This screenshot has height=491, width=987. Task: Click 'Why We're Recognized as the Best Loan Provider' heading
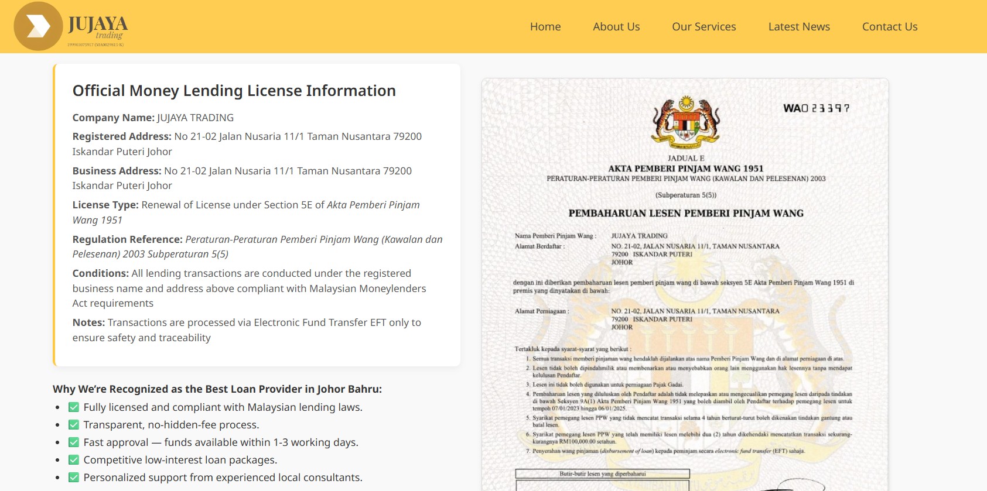click(217, 389)
